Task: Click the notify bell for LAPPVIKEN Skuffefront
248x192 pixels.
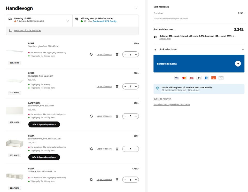Action: pos(91,116)
